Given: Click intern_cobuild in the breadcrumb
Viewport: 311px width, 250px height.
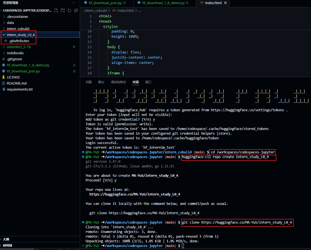Looking at the screenshot, I should click(96, 10).
